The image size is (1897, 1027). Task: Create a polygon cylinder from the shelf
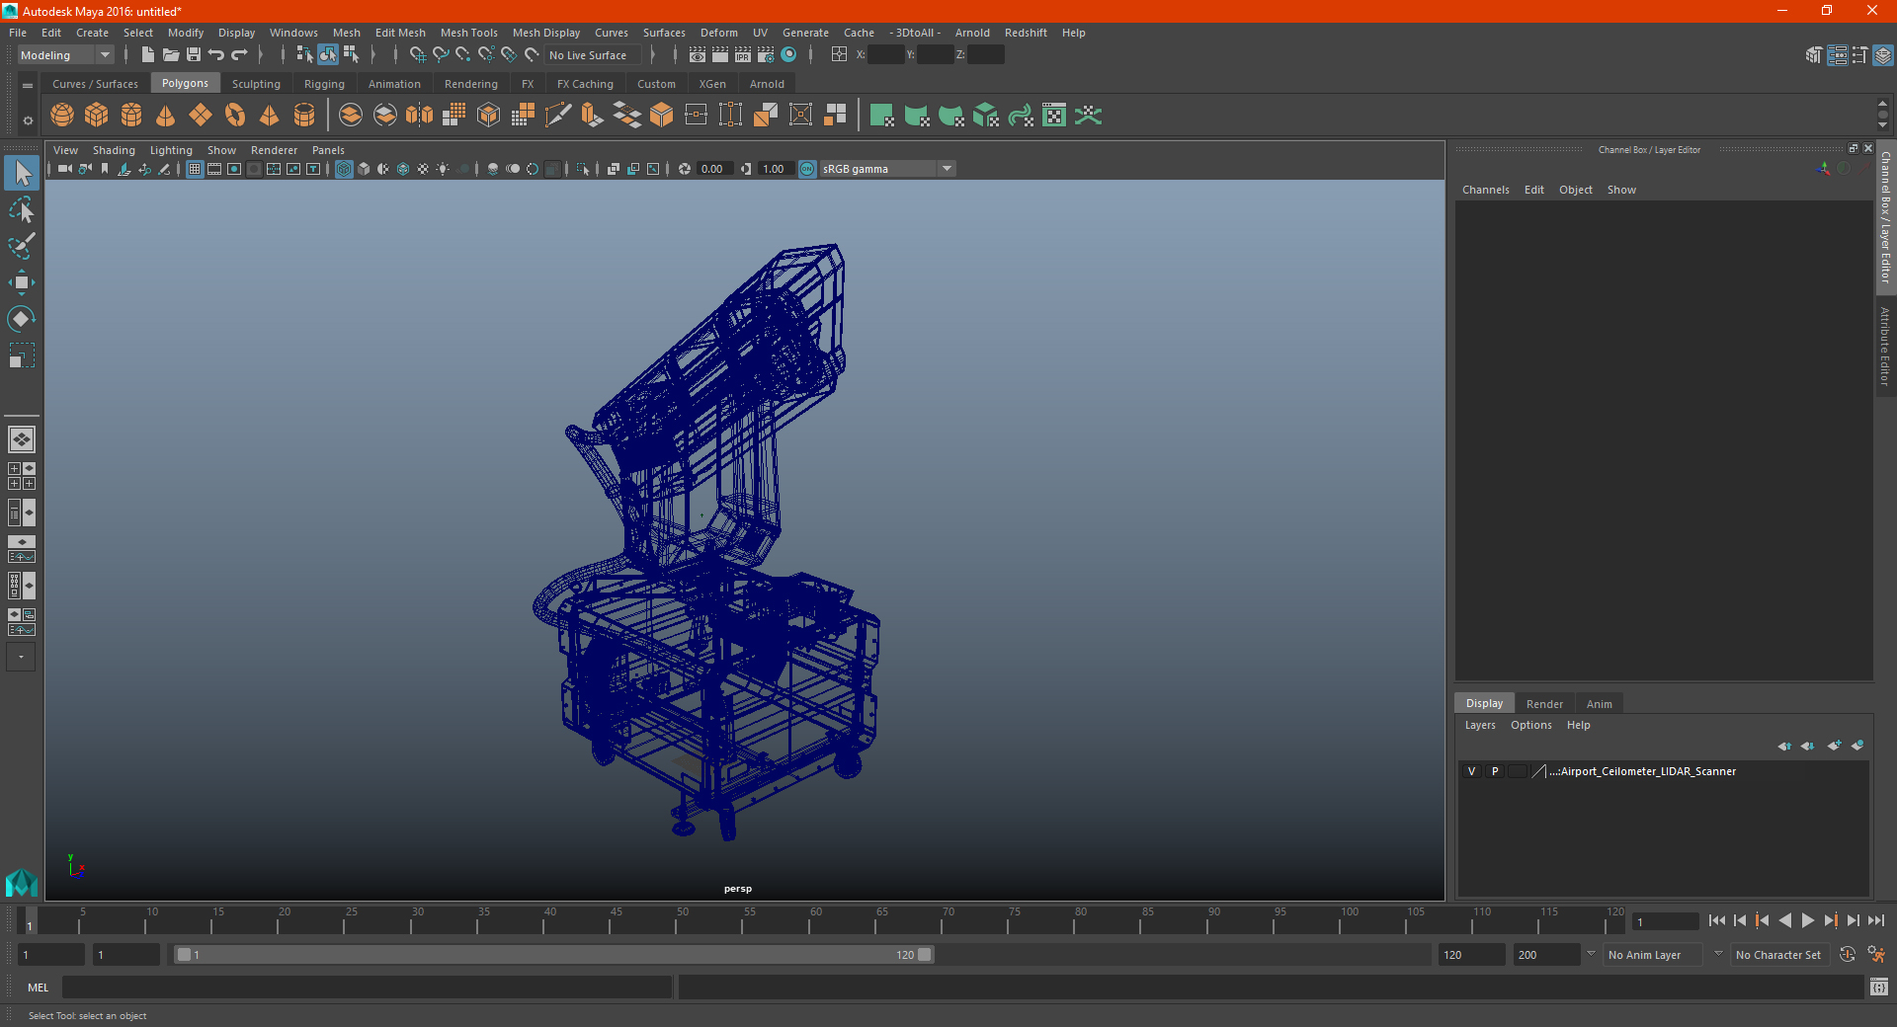(131, 116)
